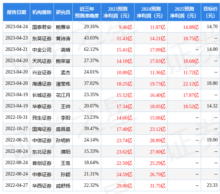
Task: Click analyst name 潘莹练
Action: tap(63, 83)
